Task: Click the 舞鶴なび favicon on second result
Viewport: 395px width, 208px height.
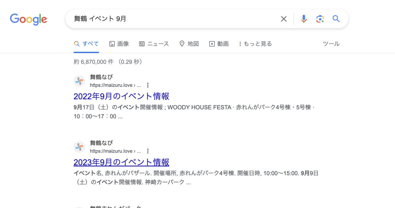Action: (79, 147)
